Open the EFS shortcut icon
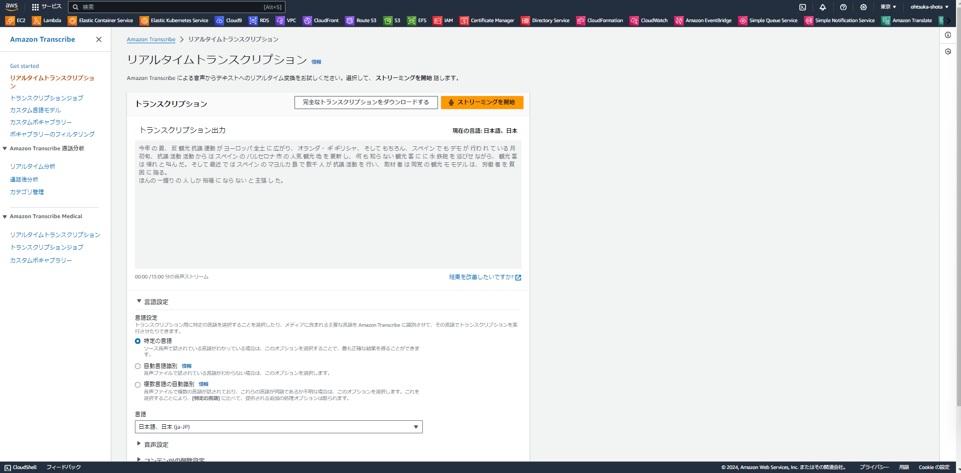The width and height of the screenshot is (961, 473). [411, 21]
